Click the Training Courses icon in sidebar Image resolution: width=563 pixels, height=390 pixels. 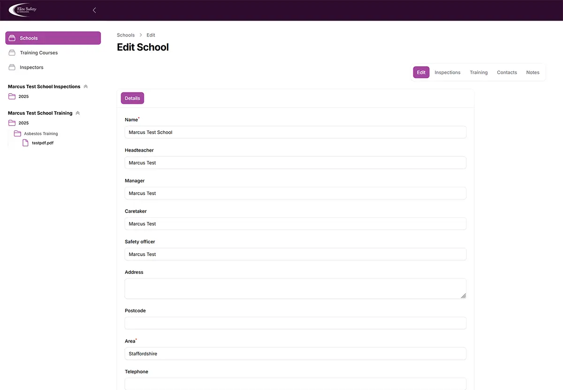point(13,52)
